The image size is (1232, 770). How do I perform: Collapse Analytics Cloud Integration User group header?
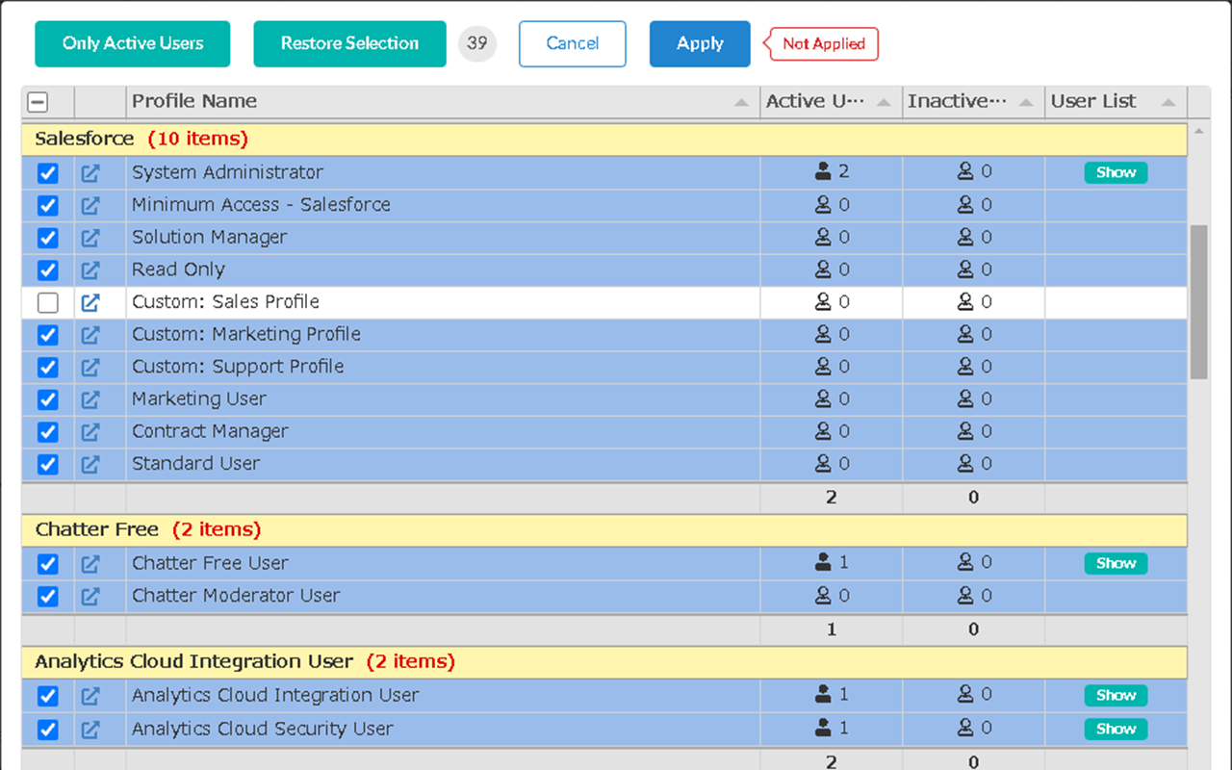point(604,662)
